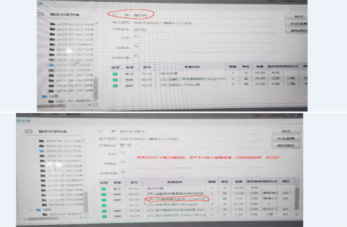This screenshot has height=227, width=347.
Task: Collapse the 住院 node in the 急性支气管炎 window
Action: 31,210
